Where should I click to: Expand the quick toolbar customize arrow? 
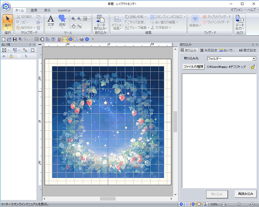point(93,39)
